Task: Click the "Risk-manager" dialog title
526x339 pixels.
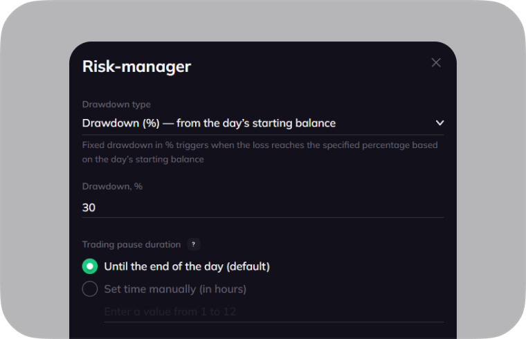Action: click(136, 66)
